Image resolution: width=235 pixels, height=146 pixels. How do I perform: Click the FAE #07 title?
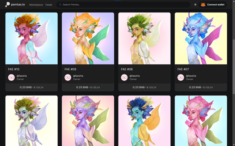click(183, 69)
